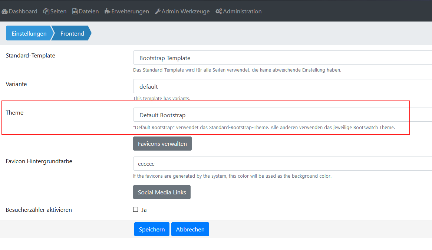
Task: Open the Standard-Template dropdown
Action: [283, 57]
